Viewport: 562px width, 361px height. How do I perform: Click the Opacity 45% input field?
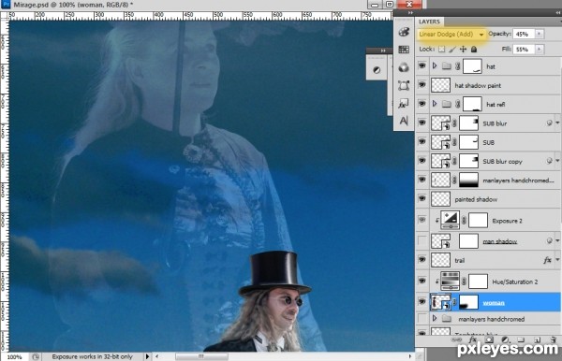524,34
